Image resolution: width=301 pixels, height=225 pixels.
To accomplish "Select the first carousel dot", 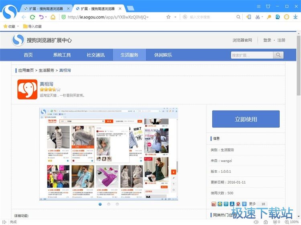I will (100, 204).
